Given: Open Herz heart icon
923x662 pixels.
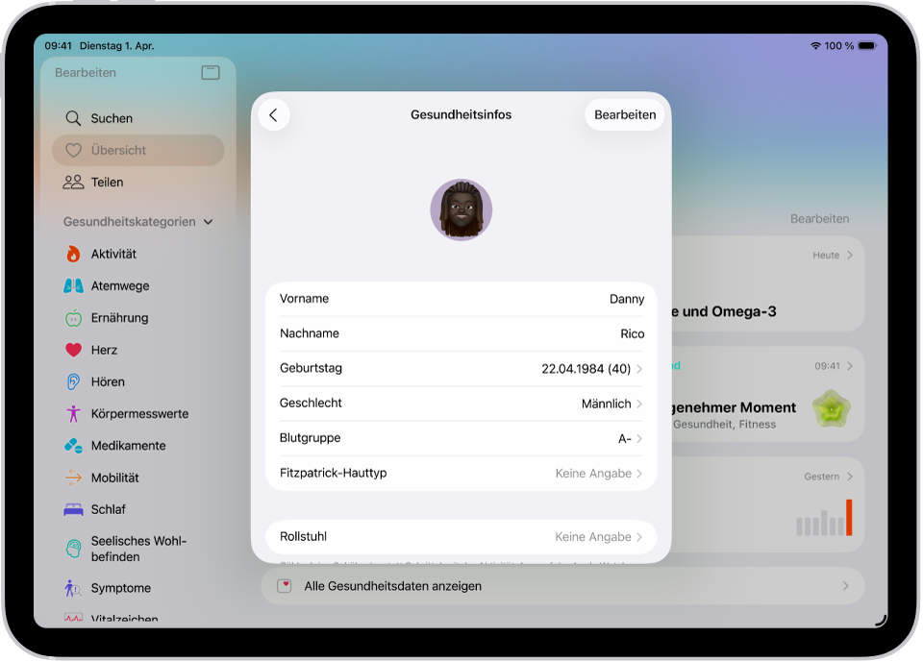Looking at the screenshot, I should click(73, 350).
